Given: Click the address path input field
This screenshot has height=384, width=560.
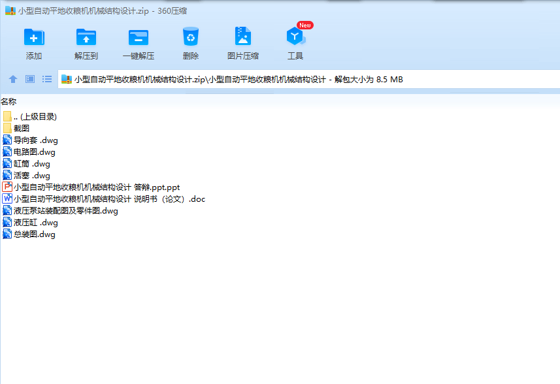Looking at the screenshot, I should (x=309, y=79).
